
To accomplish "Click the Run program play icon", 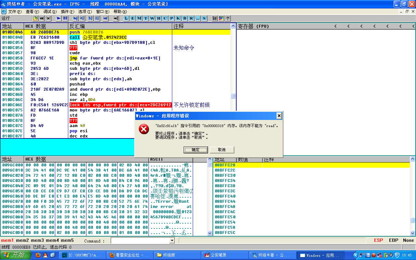I will [x=58, y=18].
